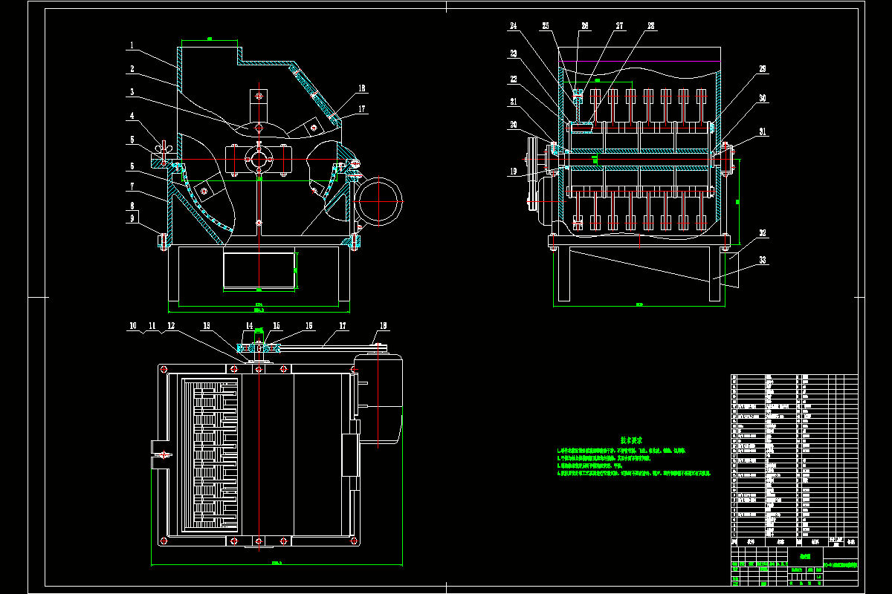
Task: Select part callout number 3
Action: coord(132,93)
